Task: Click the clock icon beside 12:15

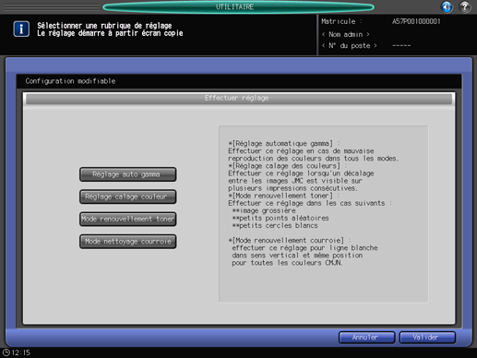Action: tap(6, 352)
